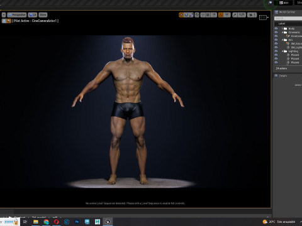The image size is (302, 226).
Task: Open the viewport layout maximize dropdown
Action: [x=264, y=18]
